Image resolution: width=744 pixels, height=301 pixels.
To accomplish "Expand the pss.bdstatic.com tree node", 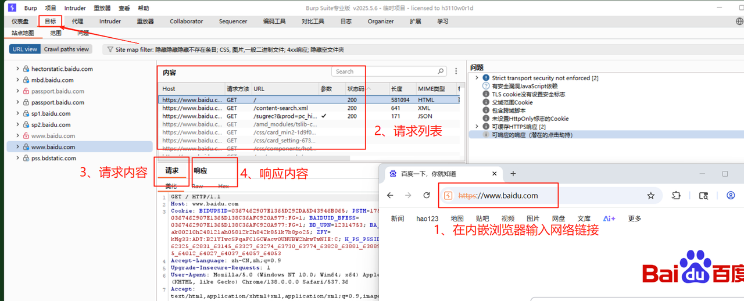I will [x=18, y=158].
